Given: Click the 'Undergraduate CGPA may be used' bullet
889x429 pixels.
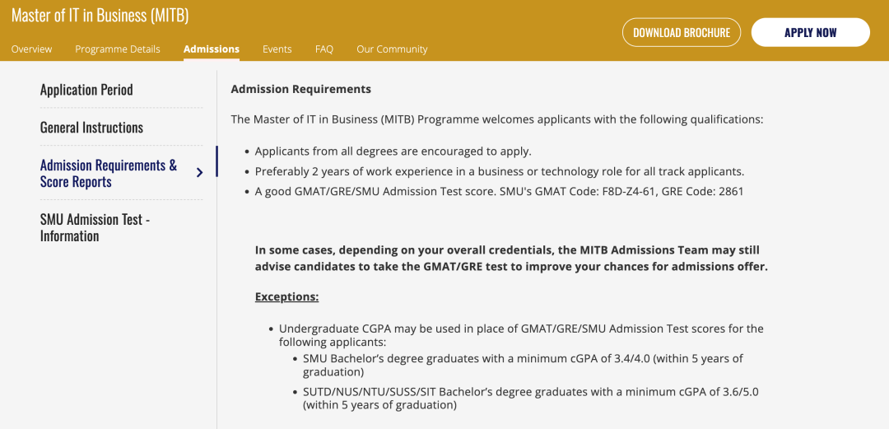Looking at the screenshot, I should point(521,335).
